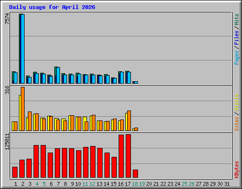The height and width of the screenshot is (189, 242).
Task: Click the orange visits bar for day 17
Action: 129,120
